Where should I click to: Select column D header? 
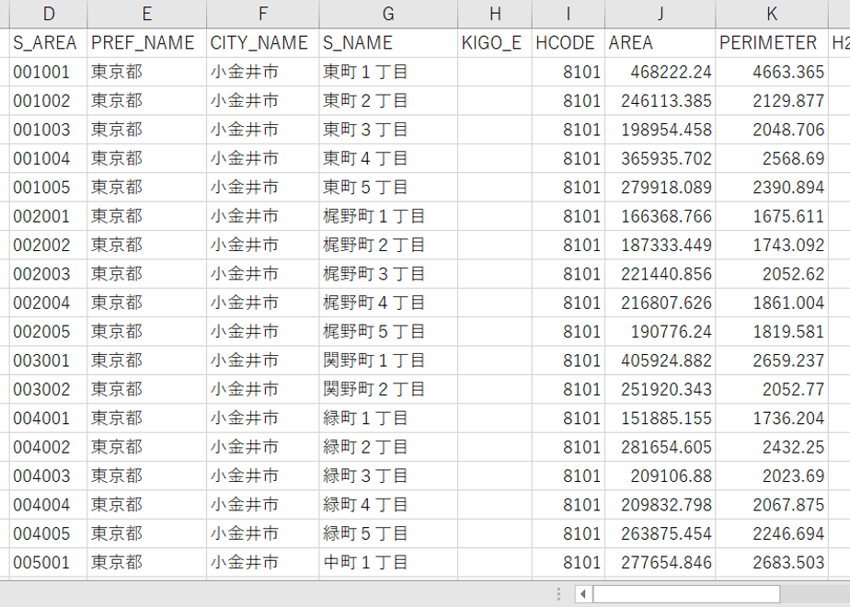pyautogui.click(x=48, y=14)
